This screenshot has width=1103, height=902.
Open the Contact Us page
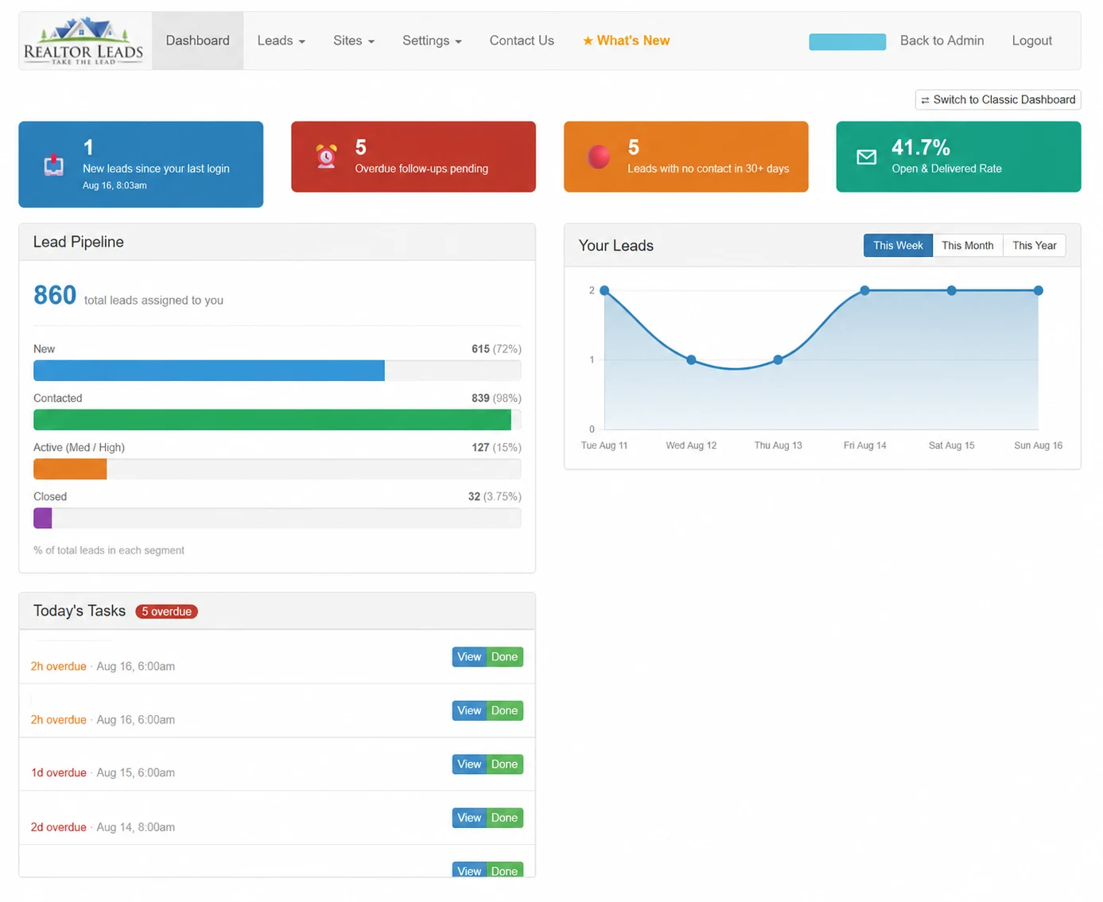tap(522, 41)
